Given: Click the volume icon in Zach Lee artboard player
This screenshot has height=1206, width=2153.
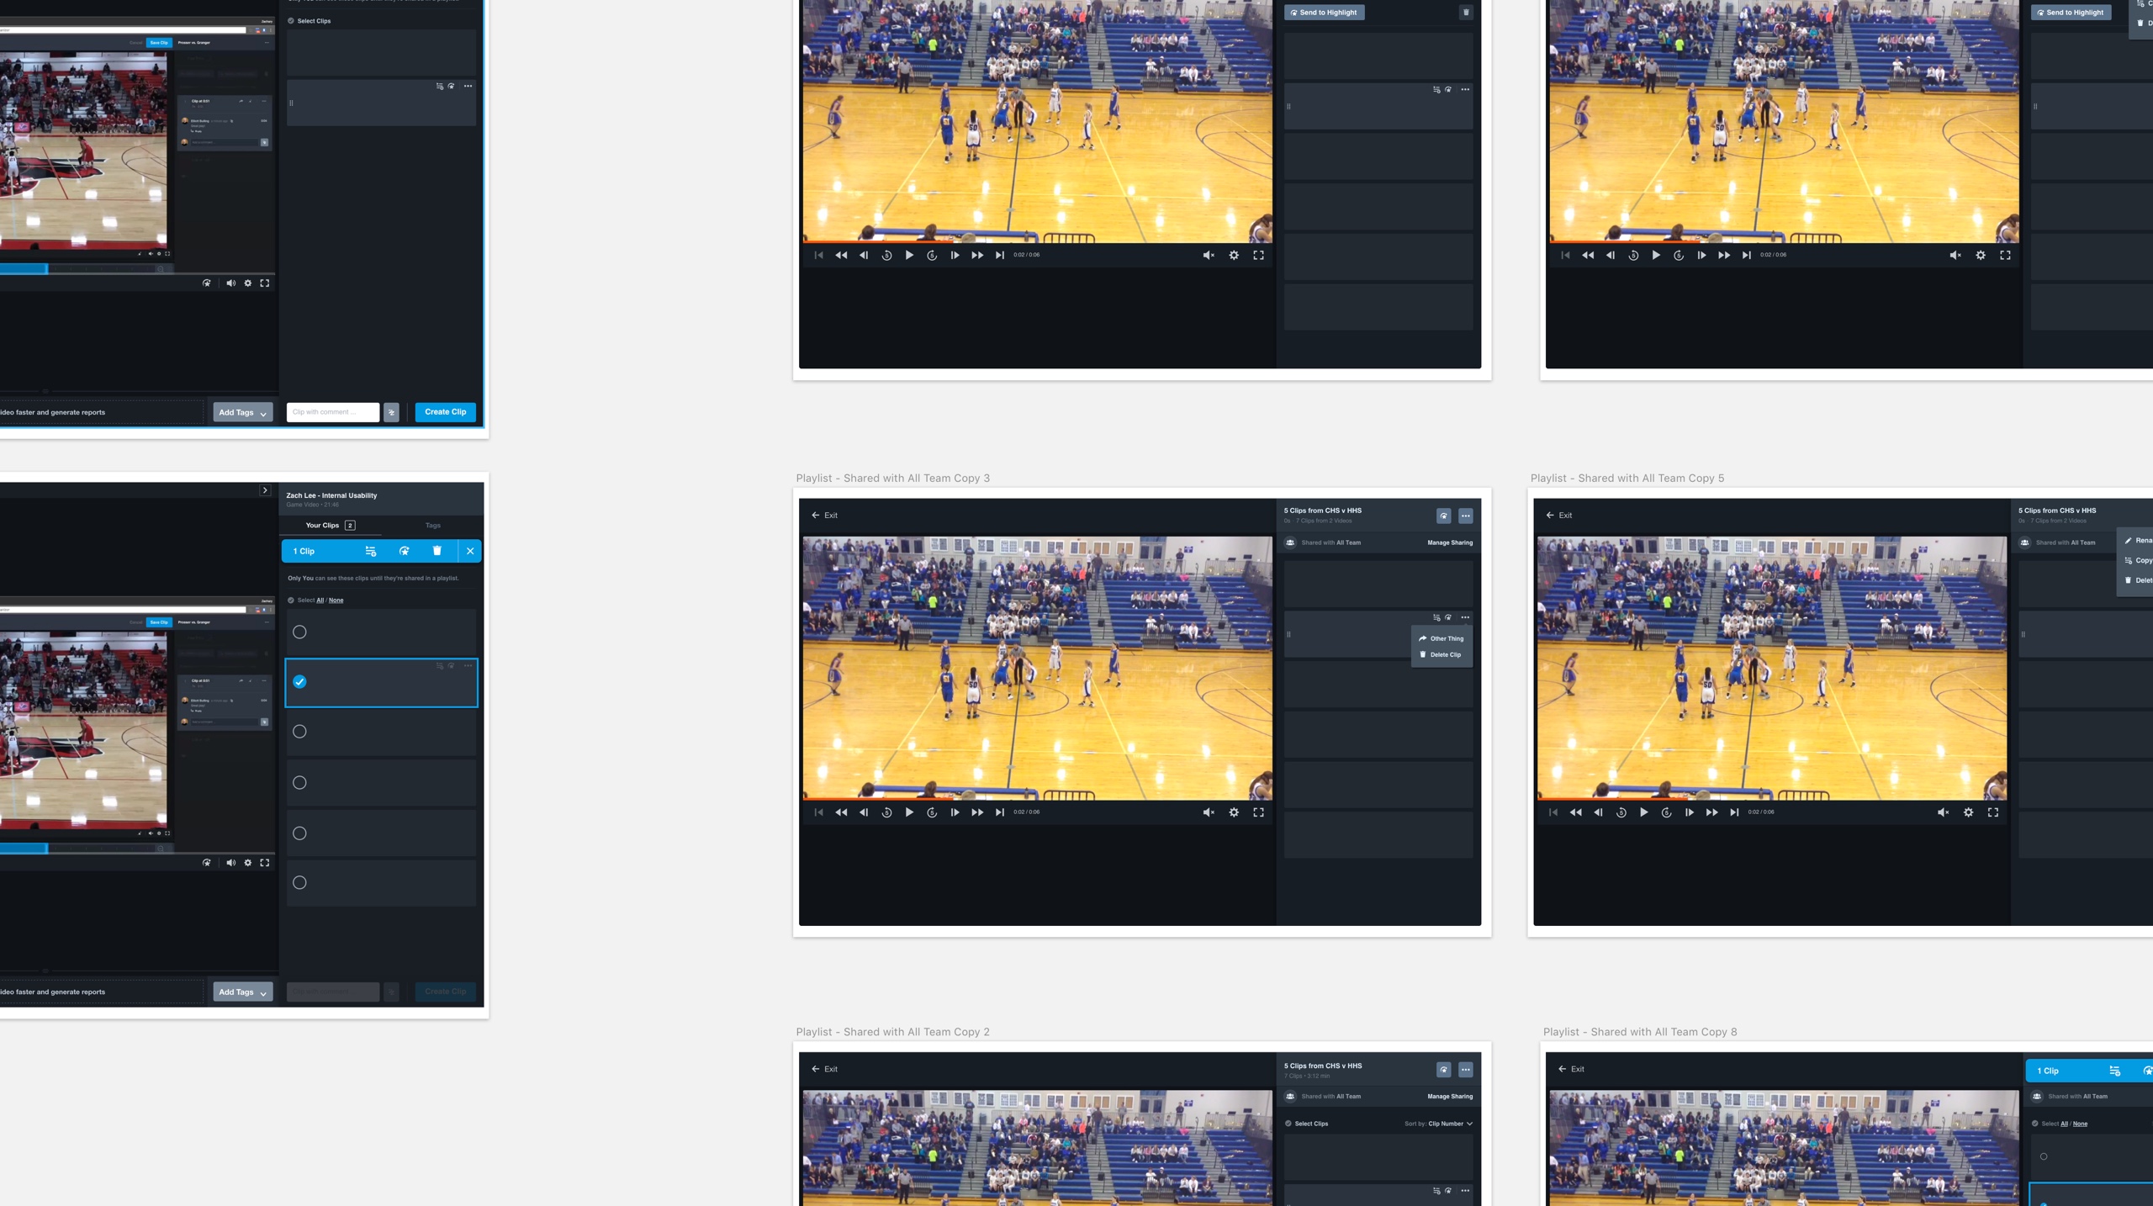Looking at the screenshot, I should point(230,863).
